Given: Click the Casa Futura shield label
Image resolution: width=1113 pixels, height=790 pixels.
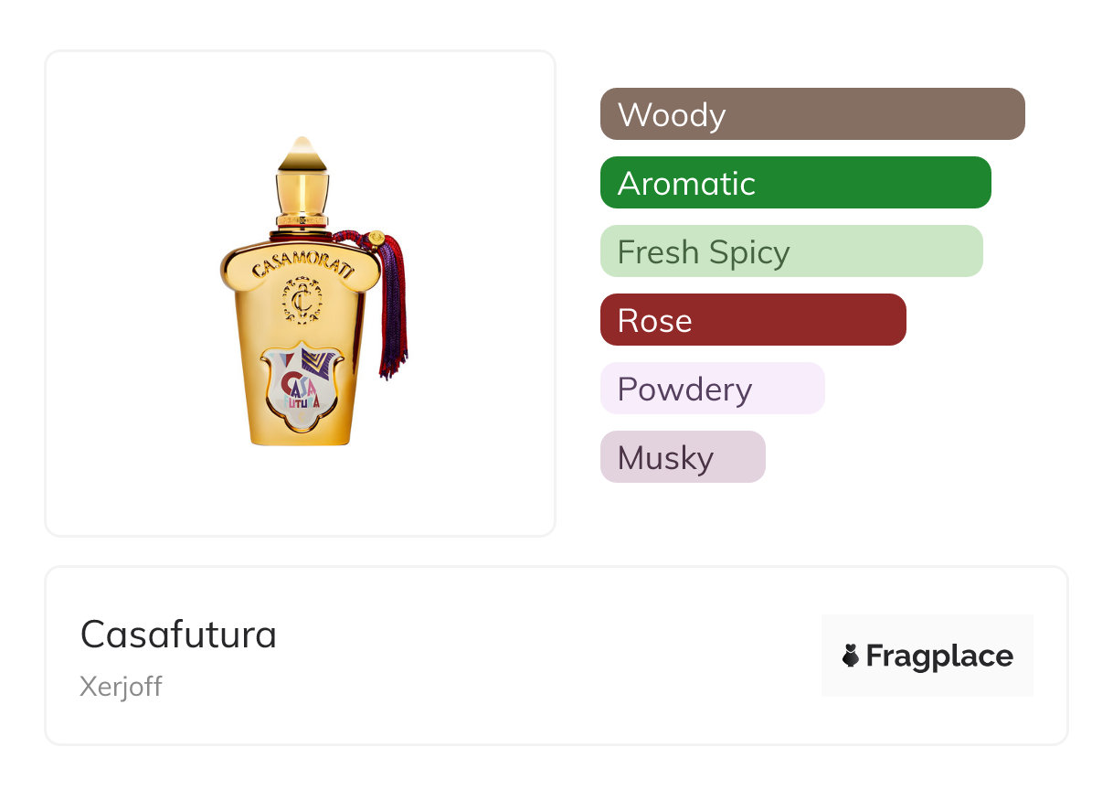Looking at the screenshot, I should pyautogui.click(x=302, y=386).
